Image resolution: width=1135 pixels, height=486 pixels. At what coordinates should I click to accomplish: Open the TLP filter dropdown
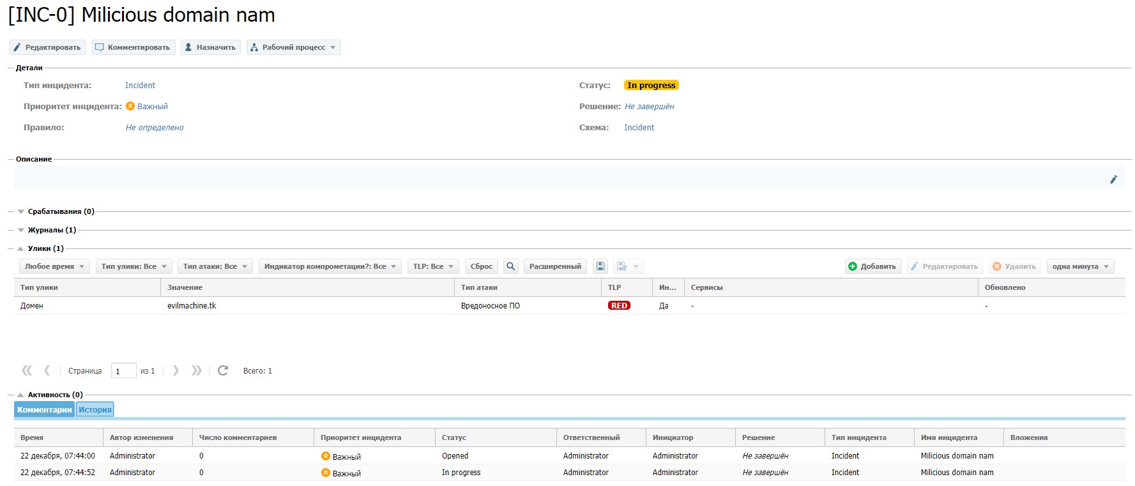click(433, 266)
